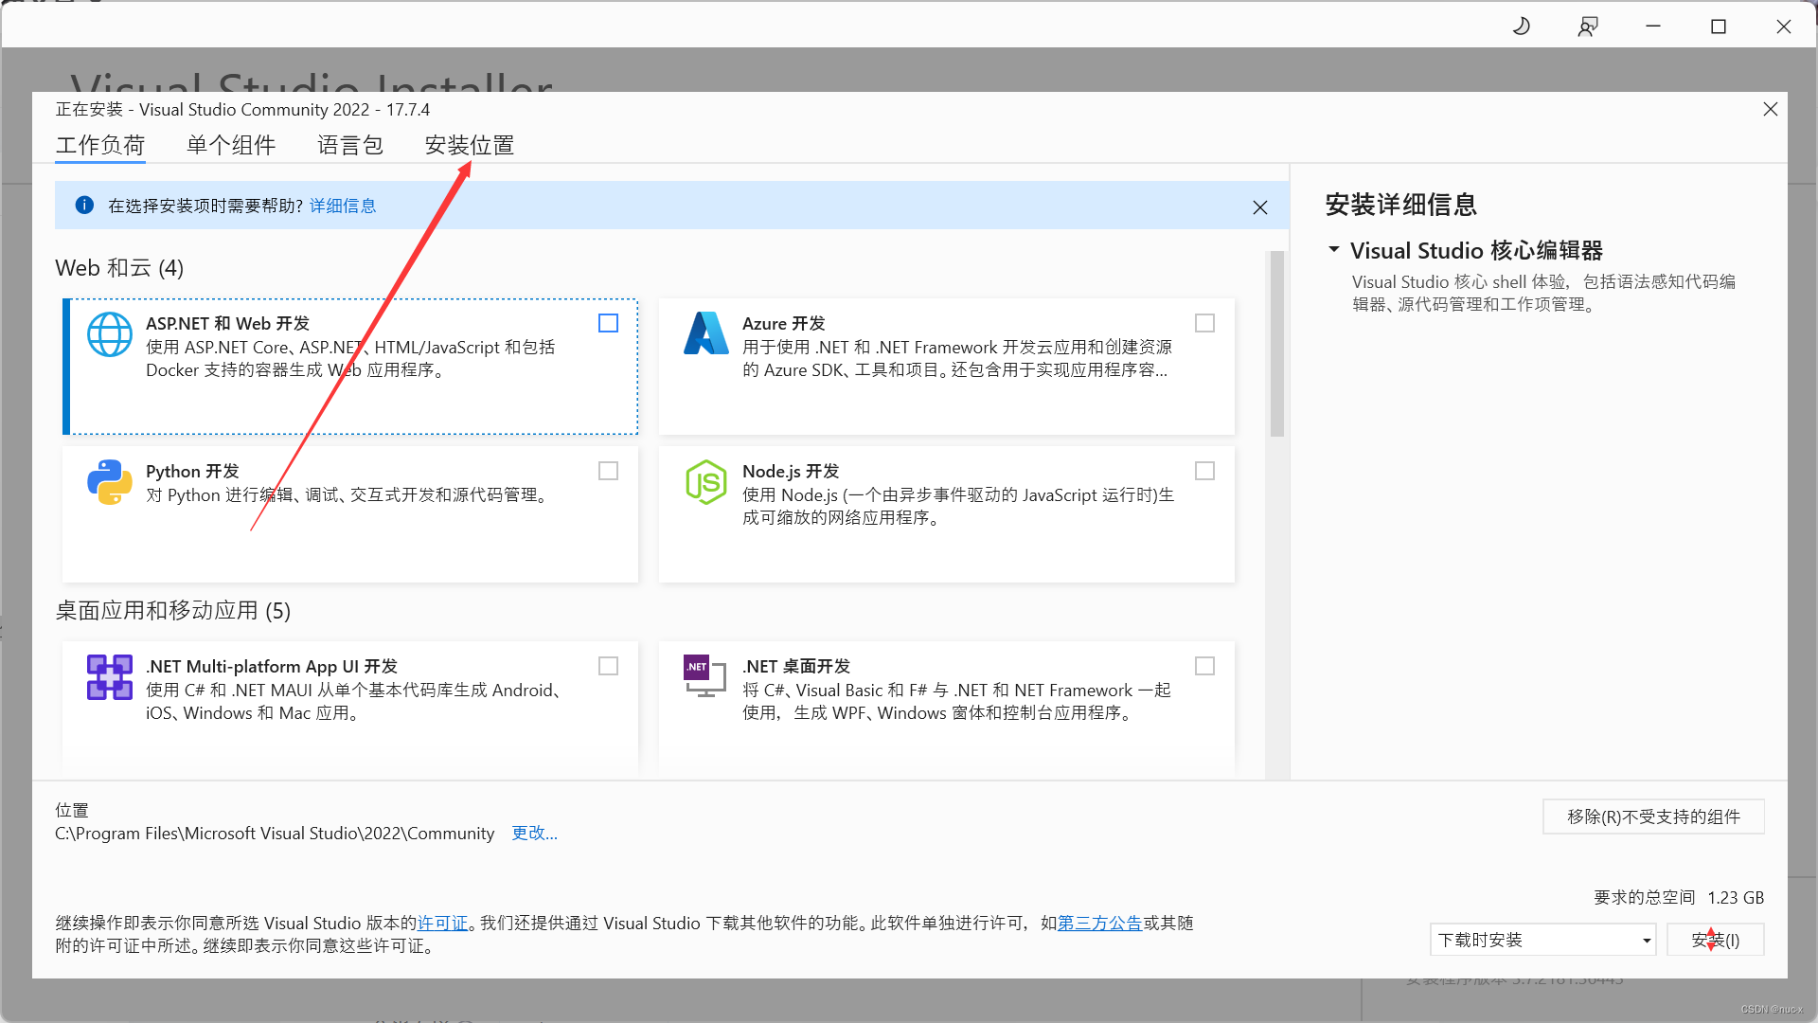Click the ASP.NET globe icon

point(110,334)
